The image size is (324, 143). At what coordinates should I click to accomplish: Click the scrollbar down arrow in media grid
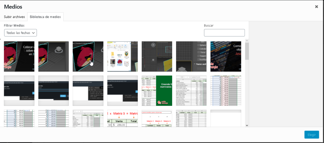pyautogui.click(x=247, y=125)
